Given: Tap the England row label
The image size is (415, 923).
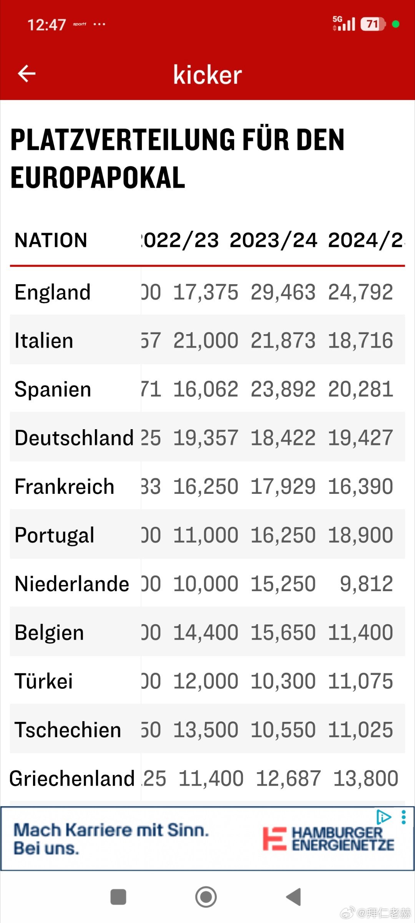Looking at the screenshot, I should [53, 292].
